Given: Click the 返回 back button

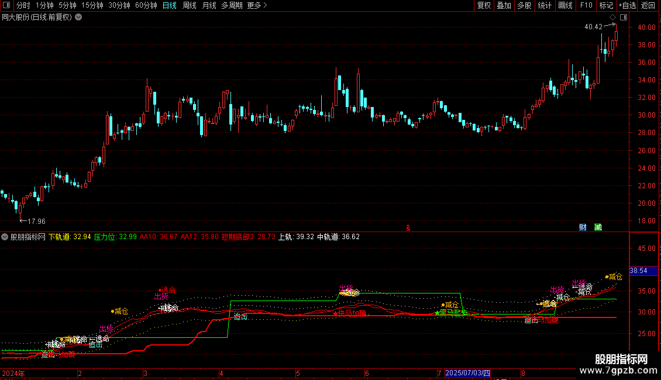Looking at the screenshot, I should click(x=648, y=5).
